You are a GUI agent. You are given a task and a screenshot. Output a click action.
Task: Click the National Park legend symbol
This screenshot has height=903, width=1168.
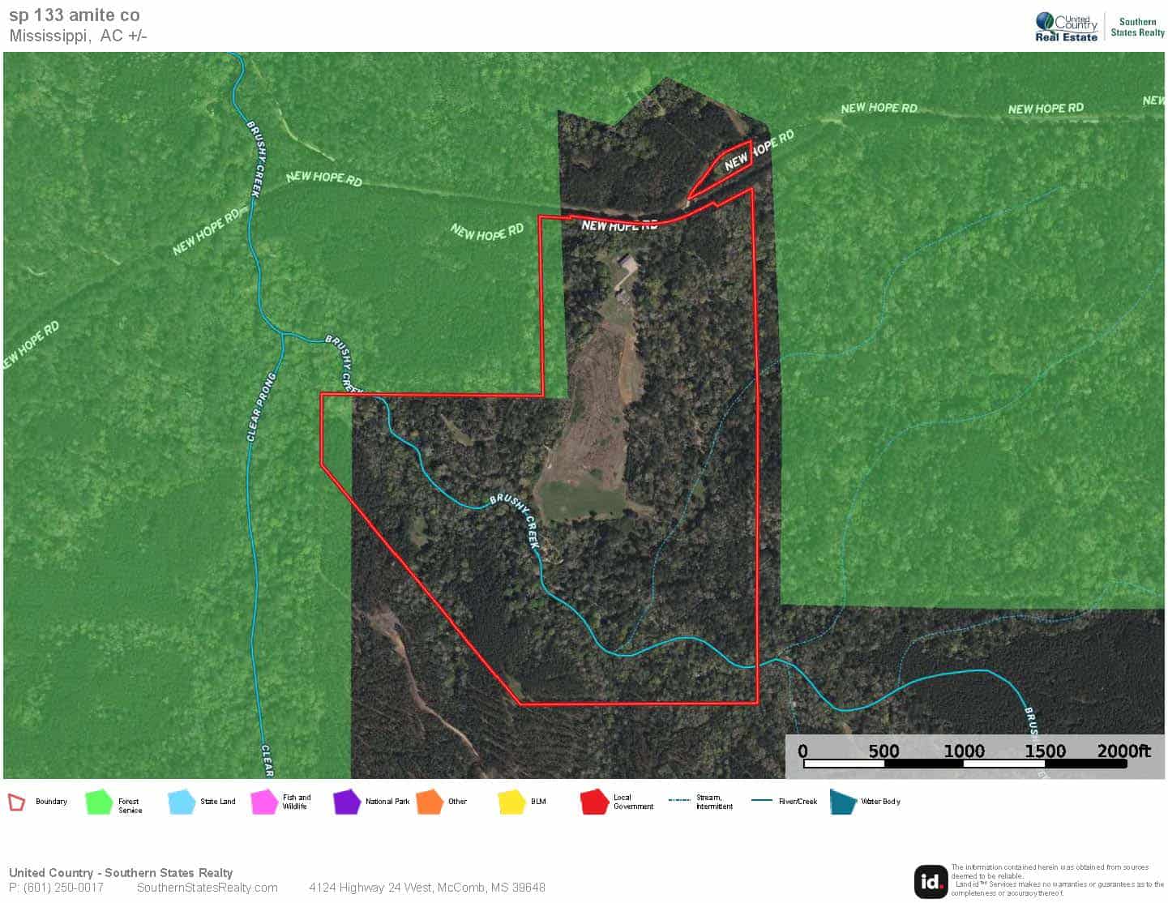click(347, 801)
